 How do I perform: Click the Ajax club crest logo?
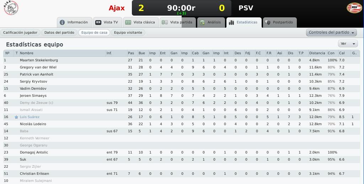point(11,8)
